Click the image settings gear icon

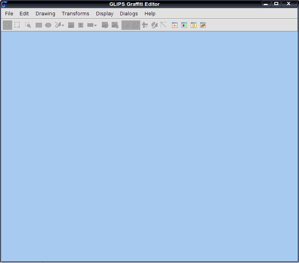105,25
